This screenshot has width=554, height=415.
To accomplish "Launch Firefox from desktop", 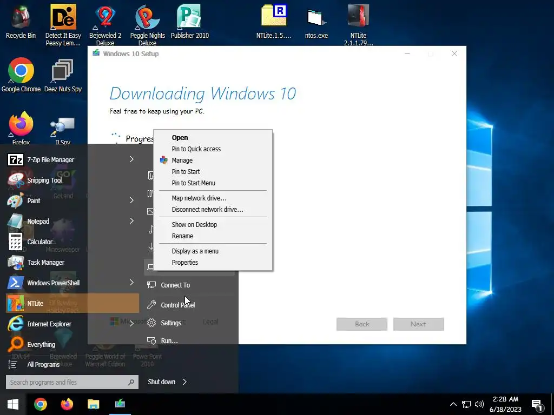I will (21, 128).
